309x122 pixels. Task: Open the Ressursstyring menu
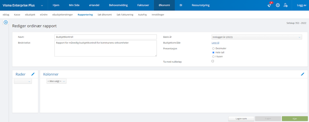pos(201,5)
